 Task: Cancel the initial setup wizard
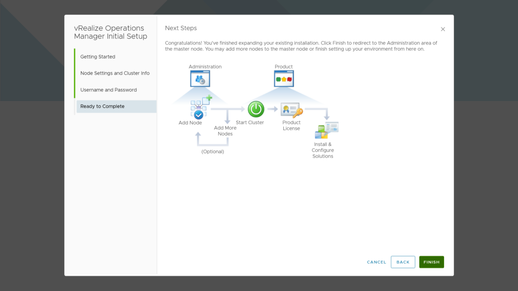(376, 262)
